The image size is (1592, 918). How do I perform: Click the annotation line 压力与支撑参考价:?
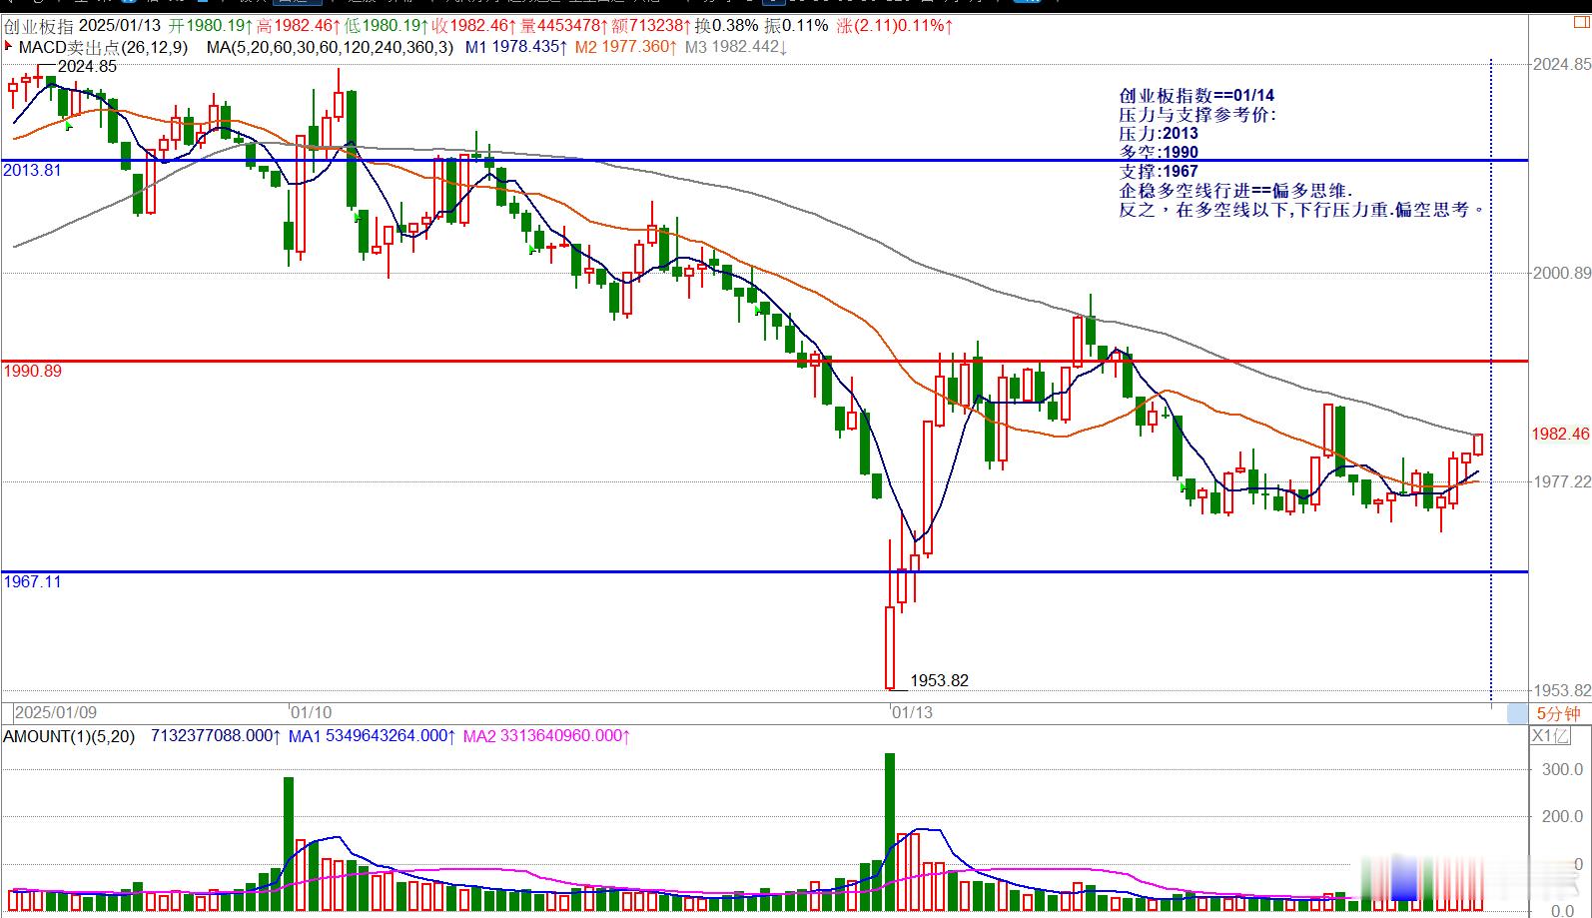(1197, 115)
